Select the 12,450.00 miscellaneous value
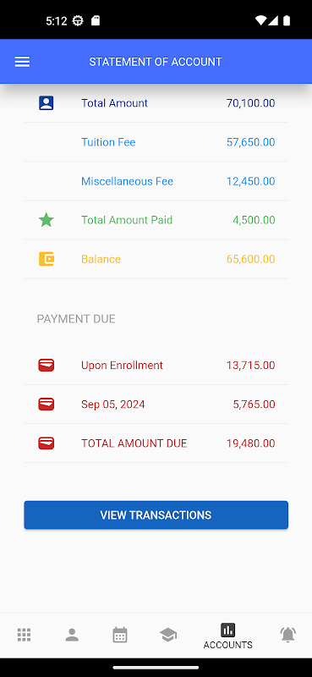This screenshot has width=312, height=677. pos(251,181)
